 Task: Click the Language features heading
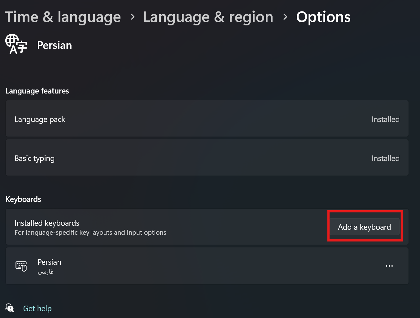point(37,91)
